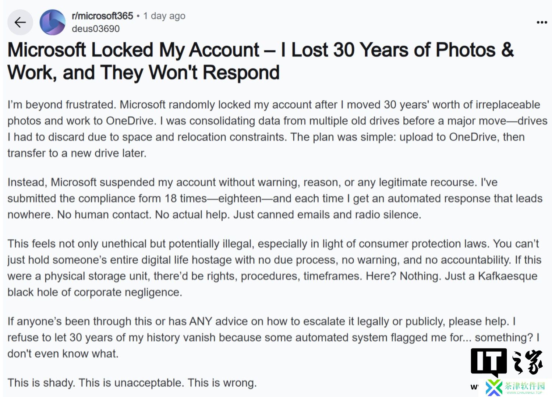The height and width of the screenshot is (397, 552).
Task: Click the word 'Respond' in the title
Action: (241, 73)
